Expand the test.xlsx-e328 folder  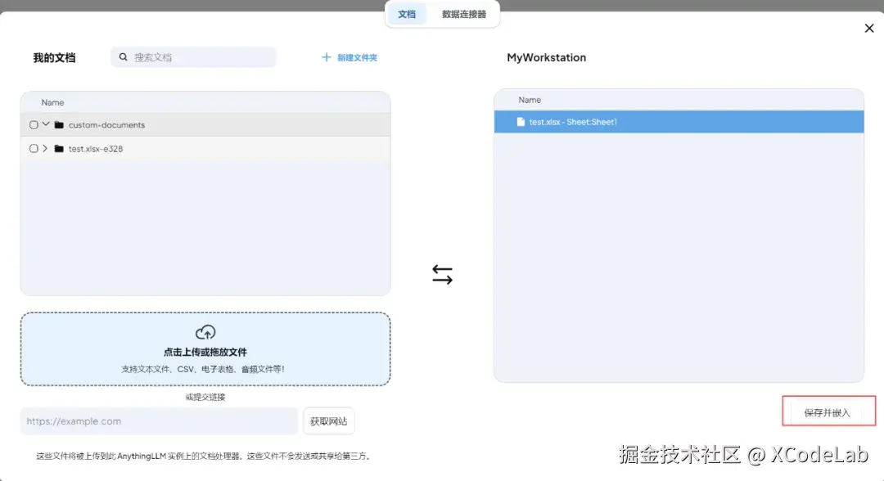47,149
